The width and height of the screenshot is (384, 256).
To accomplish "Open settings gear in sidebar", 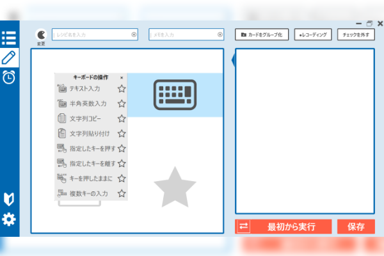I will (9, 220).
